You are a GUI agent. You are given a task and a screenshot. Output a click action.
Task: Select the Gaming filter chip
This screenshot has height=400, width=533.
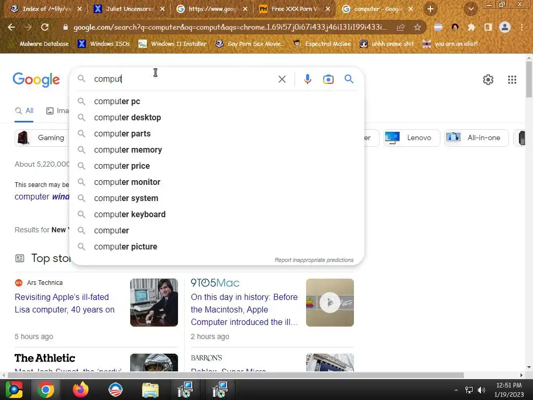(x=42, y=137)
